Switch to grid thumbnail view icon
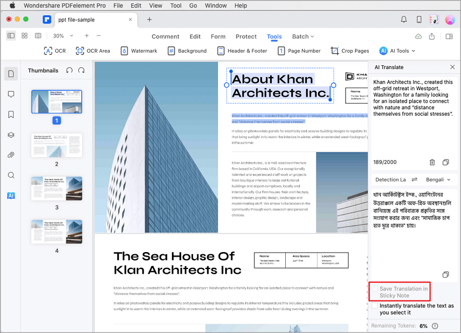The width and height of the screenshot is (461, 333). coord(25,36)
